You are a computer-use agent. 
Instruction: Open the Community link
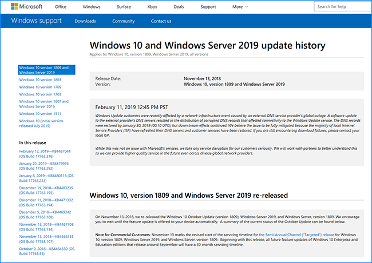(x=124, y=21)
